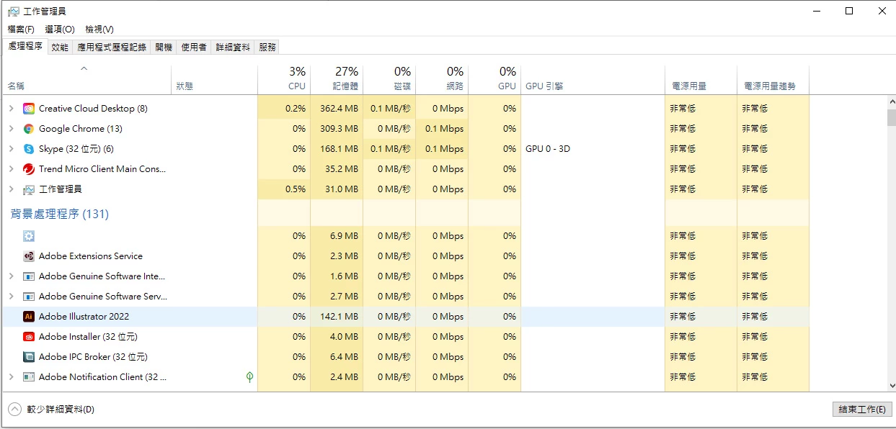Switch to the 開機 tab
Image resolution: width=896 pixels, height=429 pixels.
[x=164, y=47]
